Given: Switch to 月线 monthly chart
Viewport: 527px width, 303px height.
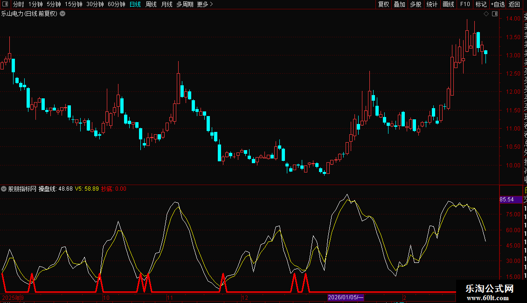Looking at the screenshot, I should coord(166,4).
